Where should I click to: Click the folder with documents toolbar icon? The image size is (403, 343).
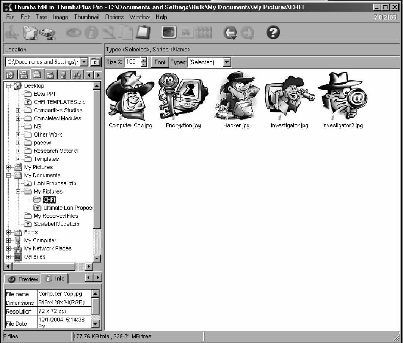pyautogui.click(x=30, y=33)
